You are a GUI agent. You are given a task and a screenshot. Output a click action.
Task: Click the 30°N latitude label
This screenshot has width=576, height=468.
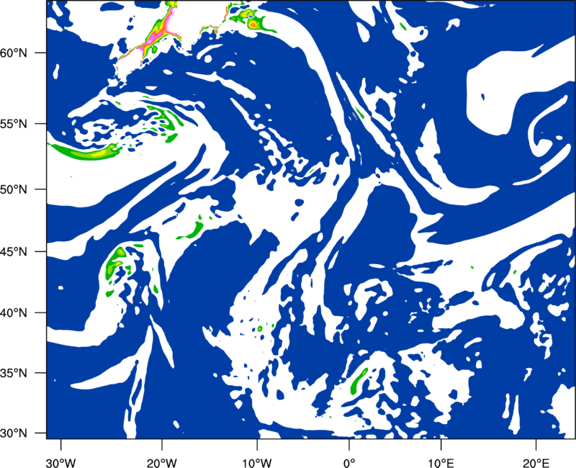[14, 433]
